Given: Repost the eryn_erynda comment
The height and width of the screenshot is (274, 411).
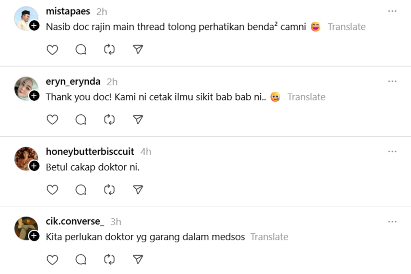Looking at the screenshot, I should (109, 120).
